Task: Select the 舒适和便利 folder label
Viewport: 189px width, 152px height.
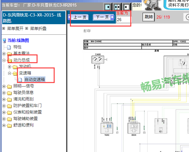Action: pyautogui.click(x=23, y=125)
